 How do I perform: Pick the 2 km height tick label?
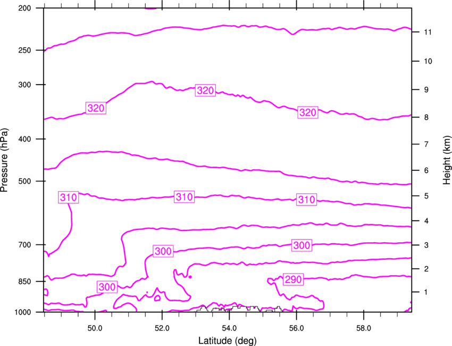(426, 269)
